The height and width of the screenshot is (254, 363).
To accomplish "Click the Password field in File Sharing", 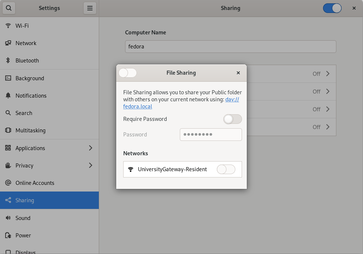I will 211,135.
